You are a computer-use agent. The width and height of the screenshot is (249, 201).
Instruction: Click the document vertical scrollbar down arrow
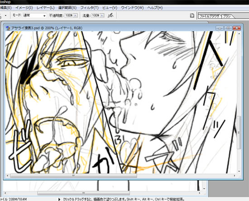tap(239, 172)
